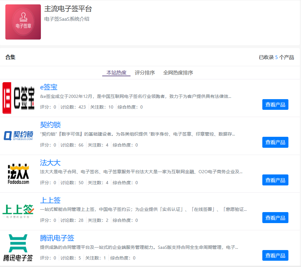301x267 pixels.
Task: Click 查看产品 button for 法大大
Action: point(275,180)
